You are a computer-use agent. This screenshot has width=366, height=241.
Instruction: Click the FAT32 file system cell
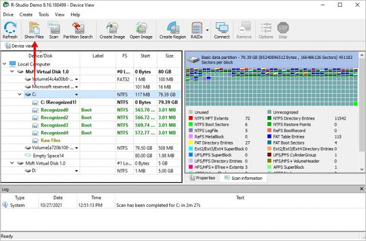coord(123,79)
